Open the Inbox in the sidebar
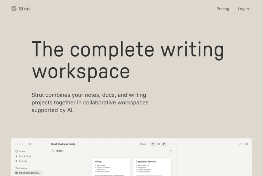 [x=20, y=151]
